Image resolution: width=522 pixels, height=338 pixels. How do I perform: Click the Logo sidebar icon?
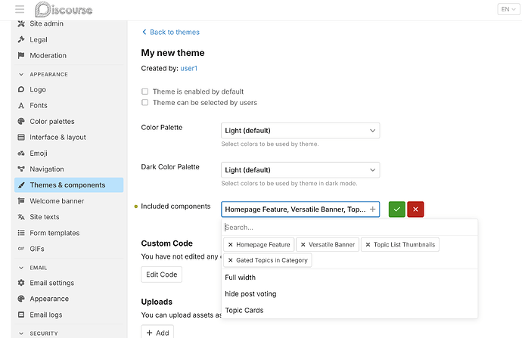click(21, 89)
